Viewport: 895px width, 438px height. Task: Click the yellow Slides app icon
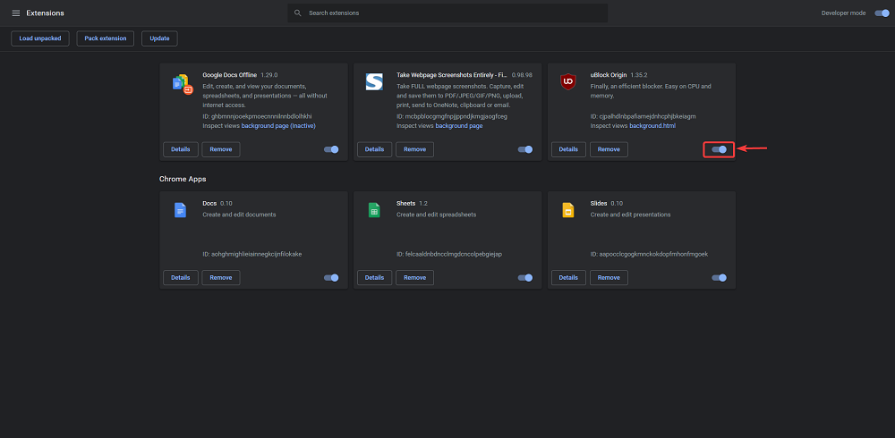tap(567, 210)
